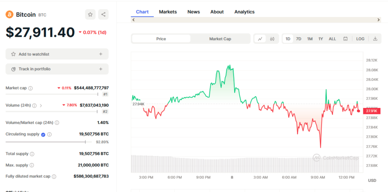Set chart range to 1D

[288, 39]
